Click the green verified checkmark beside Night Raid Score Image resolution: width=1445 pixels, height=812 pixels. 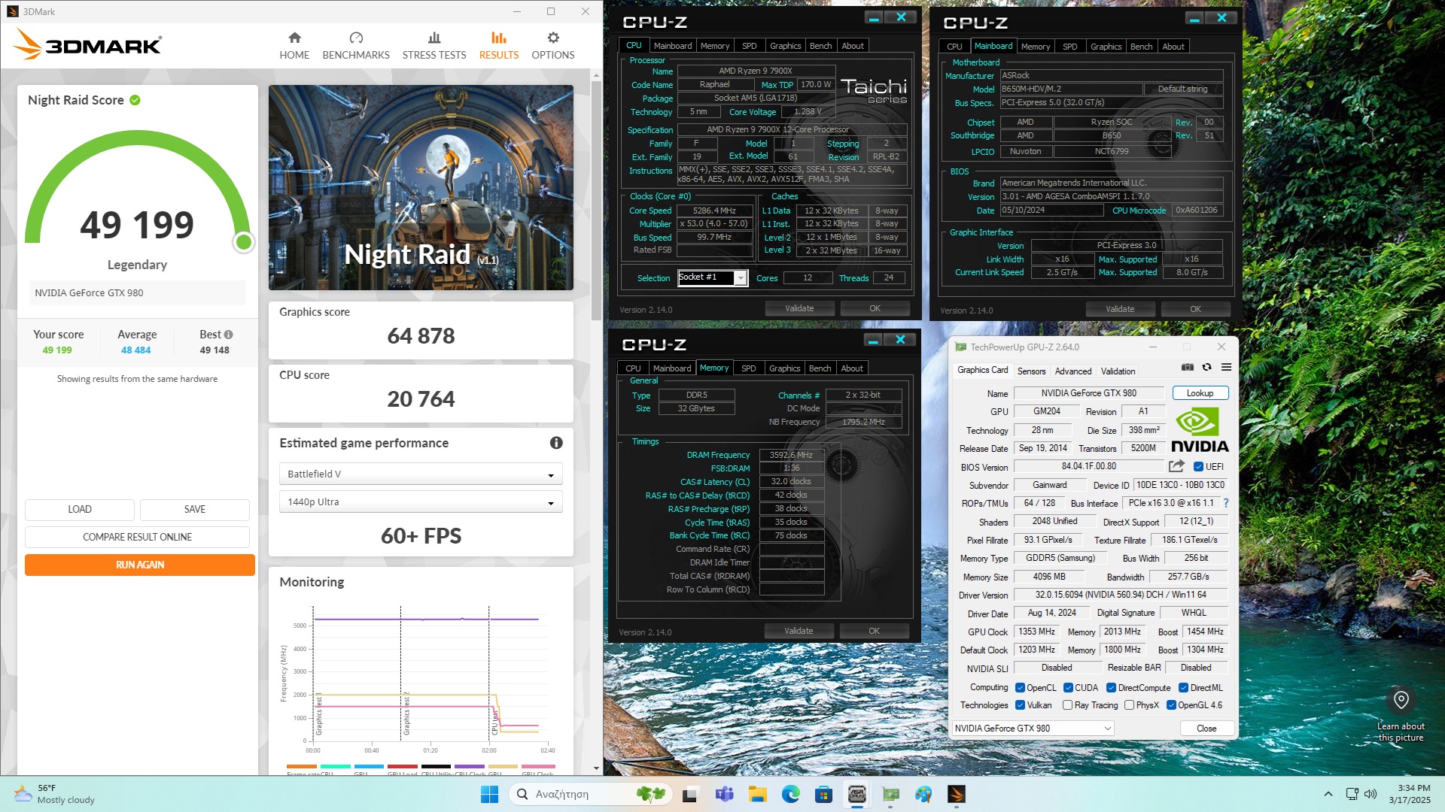[135, 100]
